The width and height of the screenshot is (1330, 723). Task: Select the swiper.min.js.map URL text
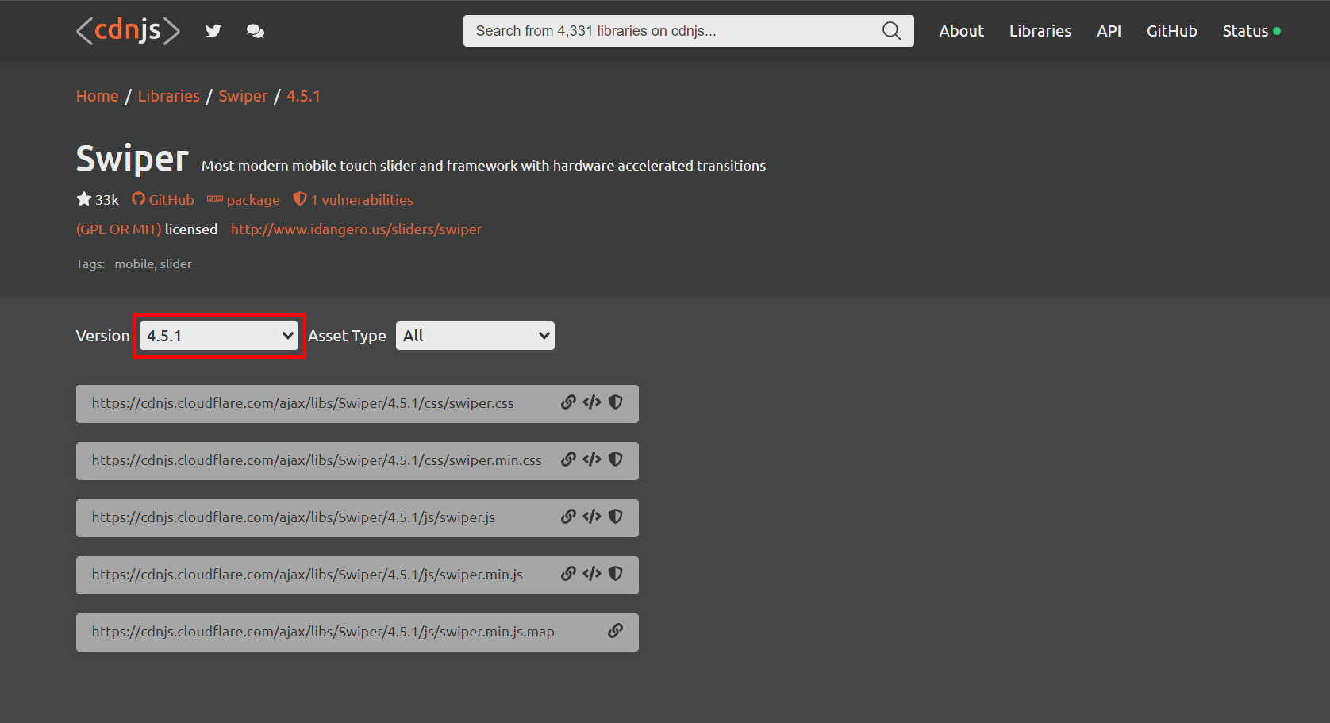tap(323, 632)
